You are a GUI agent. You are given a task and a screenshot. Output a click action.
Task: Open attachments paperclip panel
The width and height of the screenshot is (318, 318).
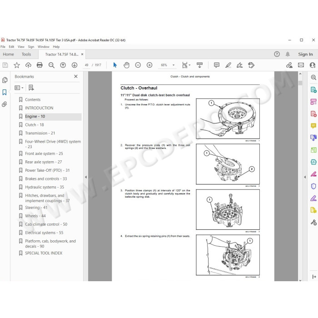[5, 104]
